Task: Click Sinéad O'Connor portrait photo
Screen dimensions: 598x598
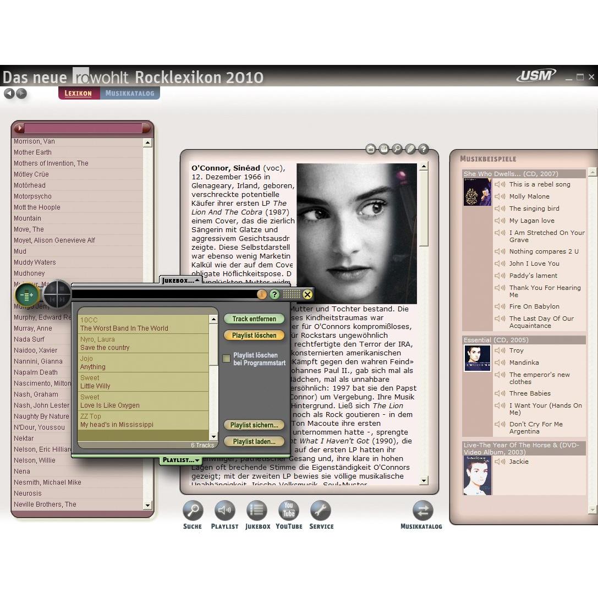Action: pos(356,233)
